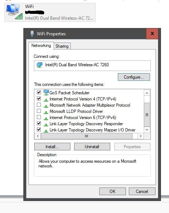The image size is (169, 213).
Task: Select Internet Protocol Version 6 (TCP/IPv6) row
Action: click(83, 118)
